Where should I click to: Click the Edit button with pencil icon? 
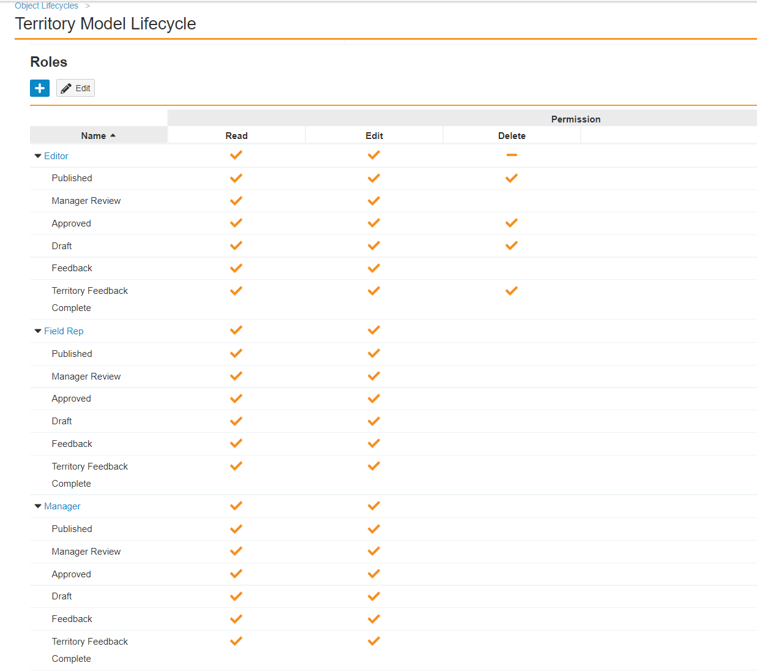[x=75, y=88]
